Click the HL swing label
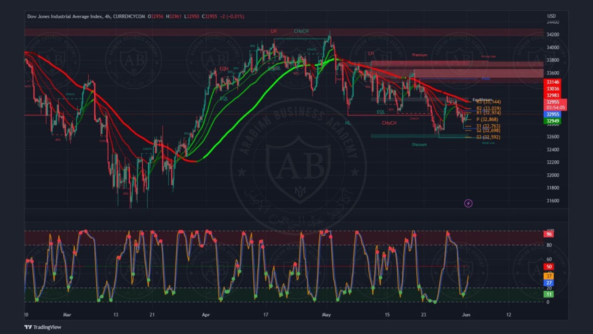The image size is (593, 334). [x=348, y=123]
